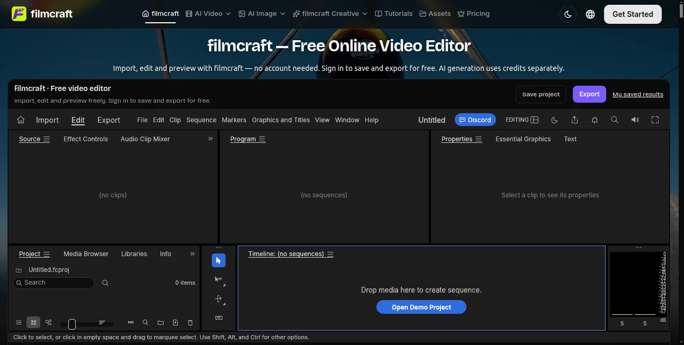Image resolution: width=684 pixels, height=345 pixels.
Task: Open the Program panel hamburger menu
Action: 262,139
